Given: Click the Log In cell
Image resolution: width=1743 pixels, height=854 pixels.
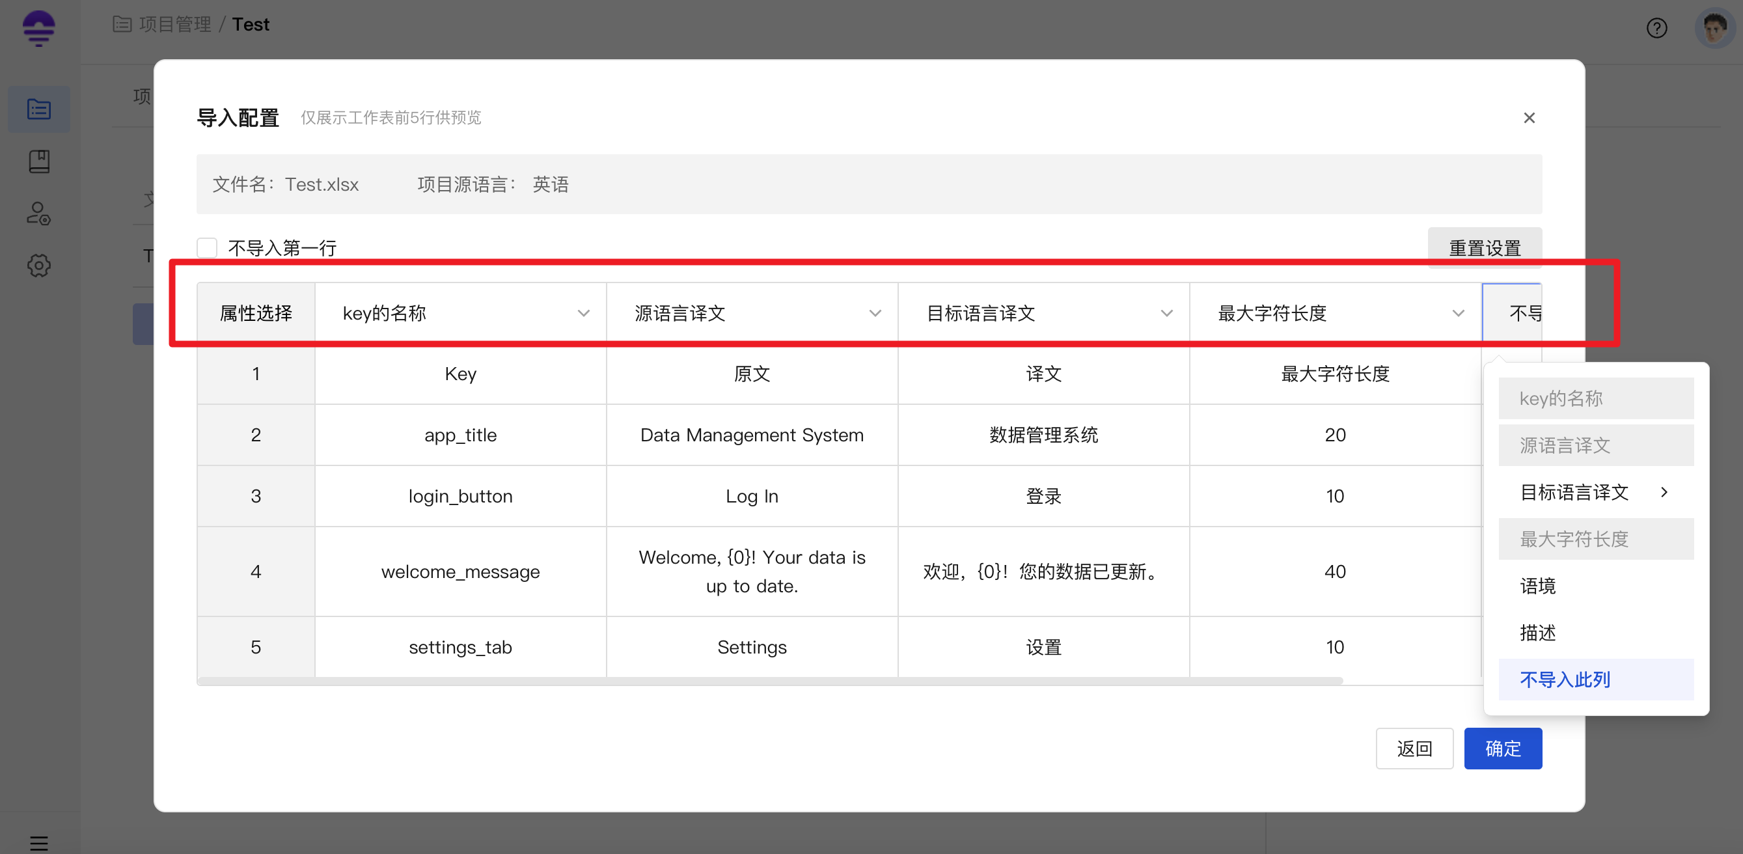Looking at the screenshot, I should 752,496.
